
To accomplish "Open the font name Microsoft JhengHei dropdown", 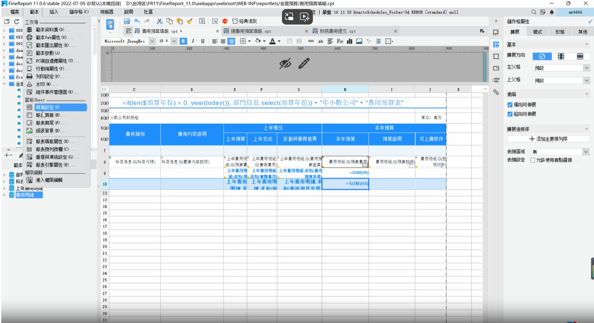I will [x=129, y=41].
